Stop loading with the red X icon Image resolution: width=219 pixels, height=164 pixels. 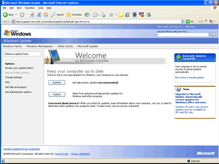32,15
